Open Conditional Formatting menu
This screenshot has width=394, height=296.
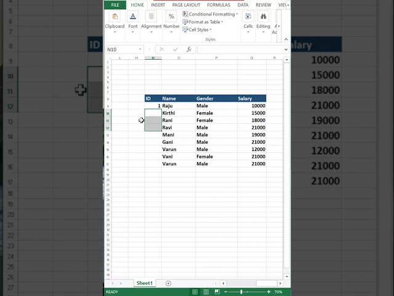pos(210,14)
